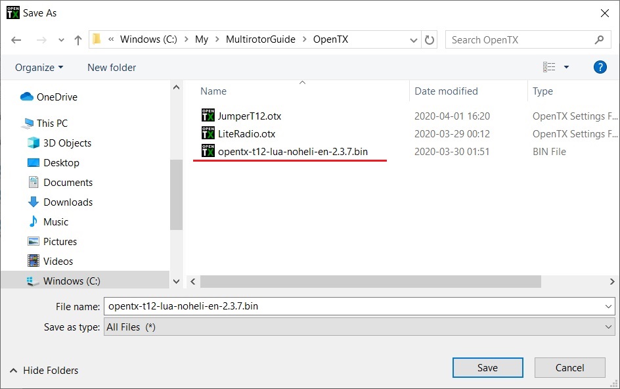Open the 3D Objects folder

point(59,143)
